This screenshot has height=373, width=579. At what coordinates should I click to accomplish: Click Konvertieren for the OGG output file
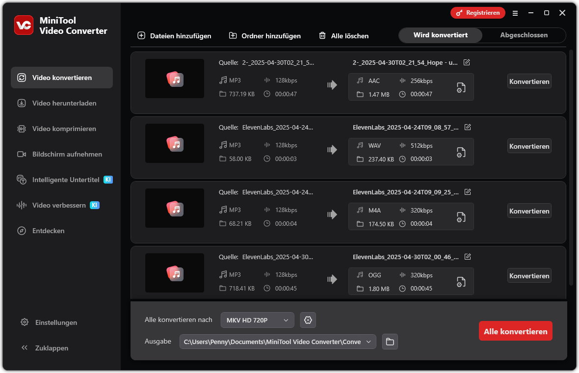[x=529, y=276]
